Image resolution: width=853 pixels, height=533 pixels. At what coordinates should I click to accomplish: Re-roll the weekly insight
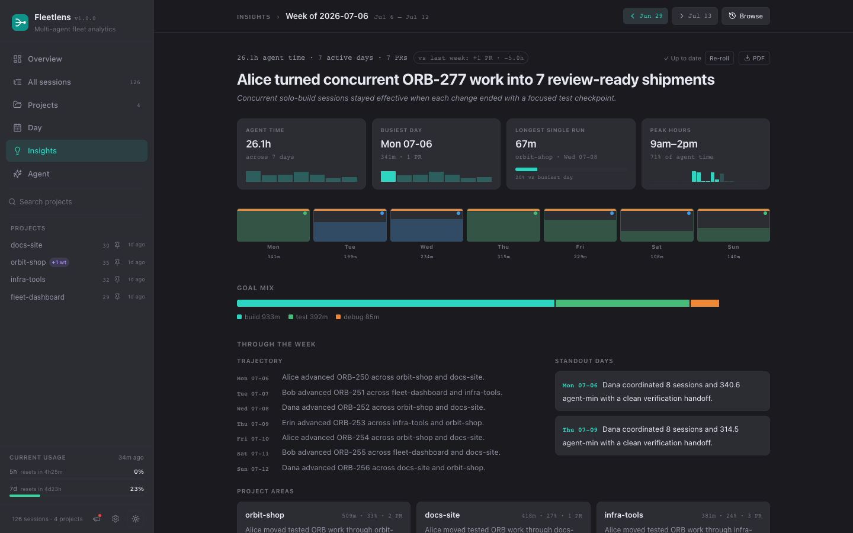tap(719, 58)
